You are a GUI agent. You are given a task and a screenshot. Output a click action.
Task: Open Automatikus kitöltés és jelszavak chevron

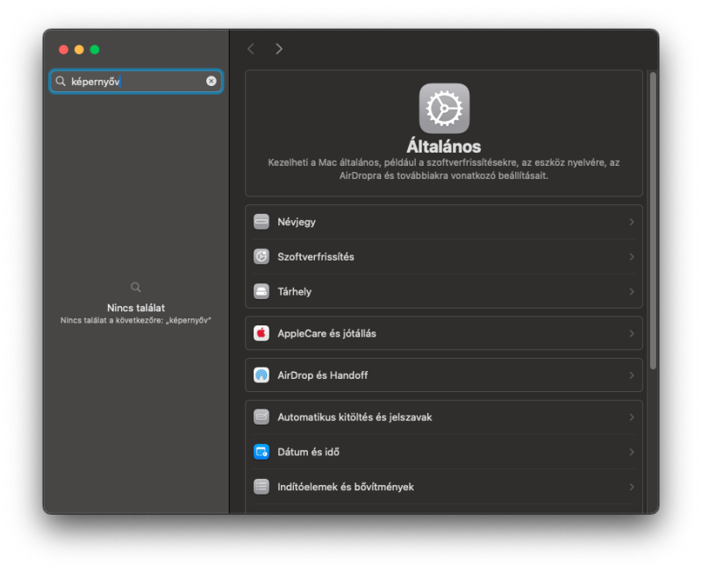tap(632, 417)
